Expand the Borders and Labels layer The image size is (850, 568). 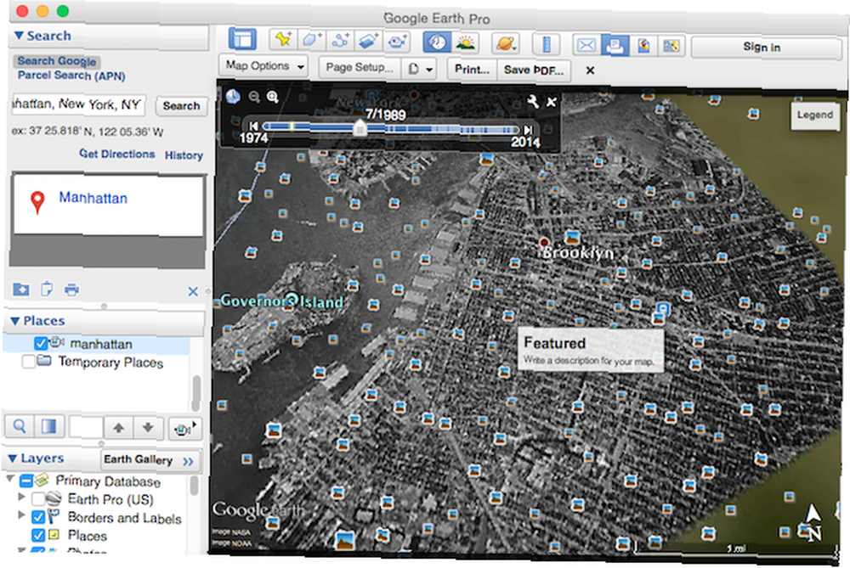pyautogui.click(x=22, y=515)
